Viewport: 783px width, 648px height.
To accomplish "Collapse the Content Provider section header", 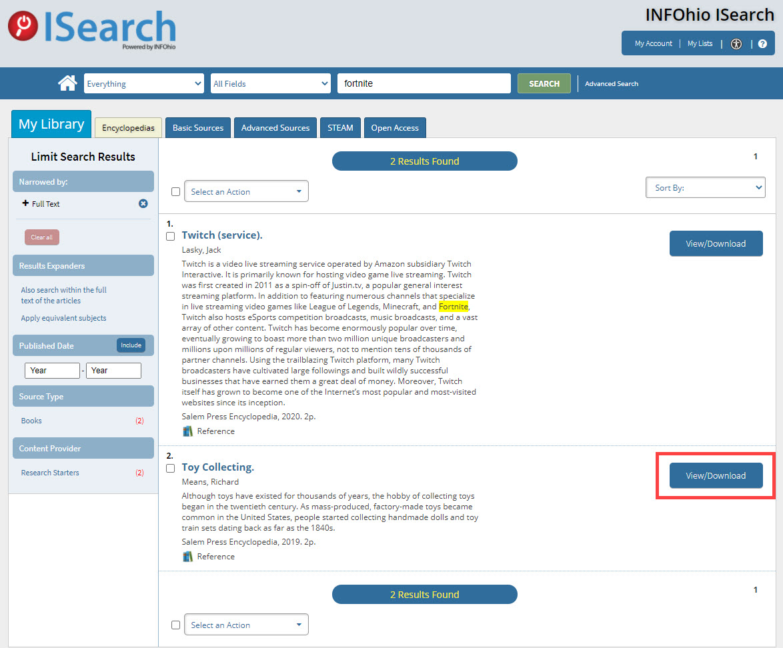I will pyautogui.click(x=83, y=448).
